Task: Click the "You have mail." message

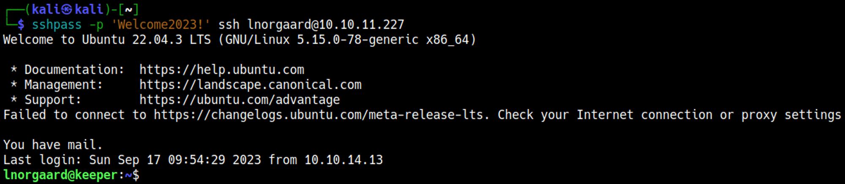Action: [53, 145]
